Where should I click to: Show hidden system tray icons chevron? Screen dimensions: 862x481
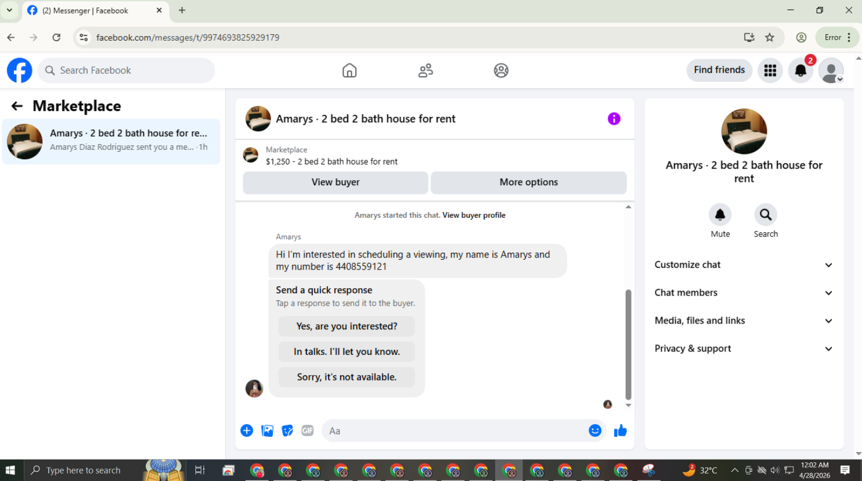point(734,470)
